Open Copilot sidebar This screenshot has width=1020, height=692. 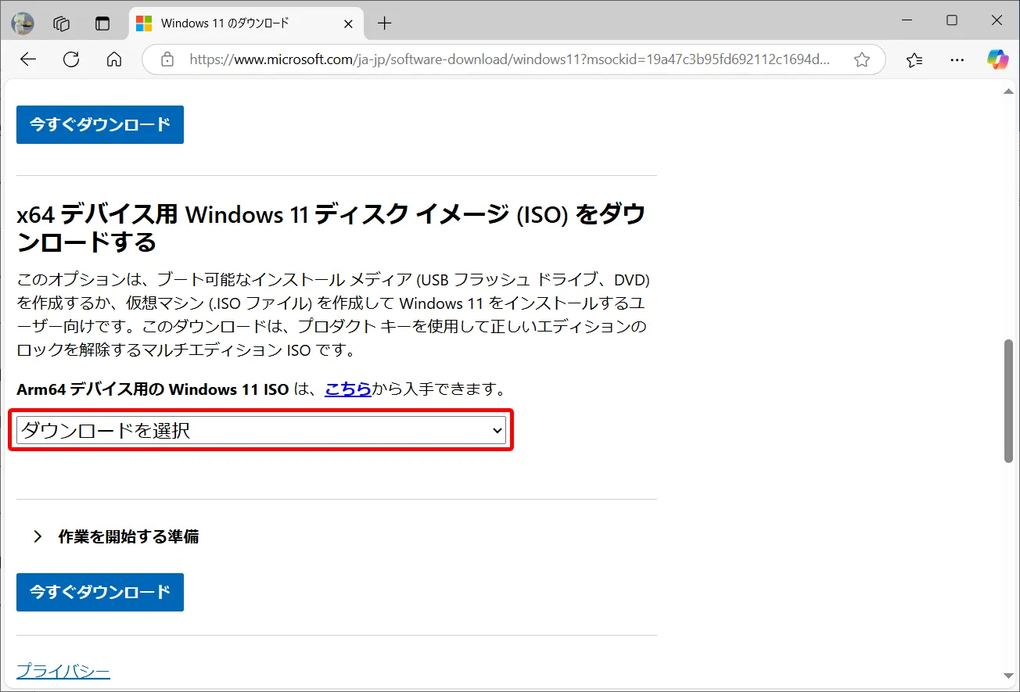(x=997, y=59)
